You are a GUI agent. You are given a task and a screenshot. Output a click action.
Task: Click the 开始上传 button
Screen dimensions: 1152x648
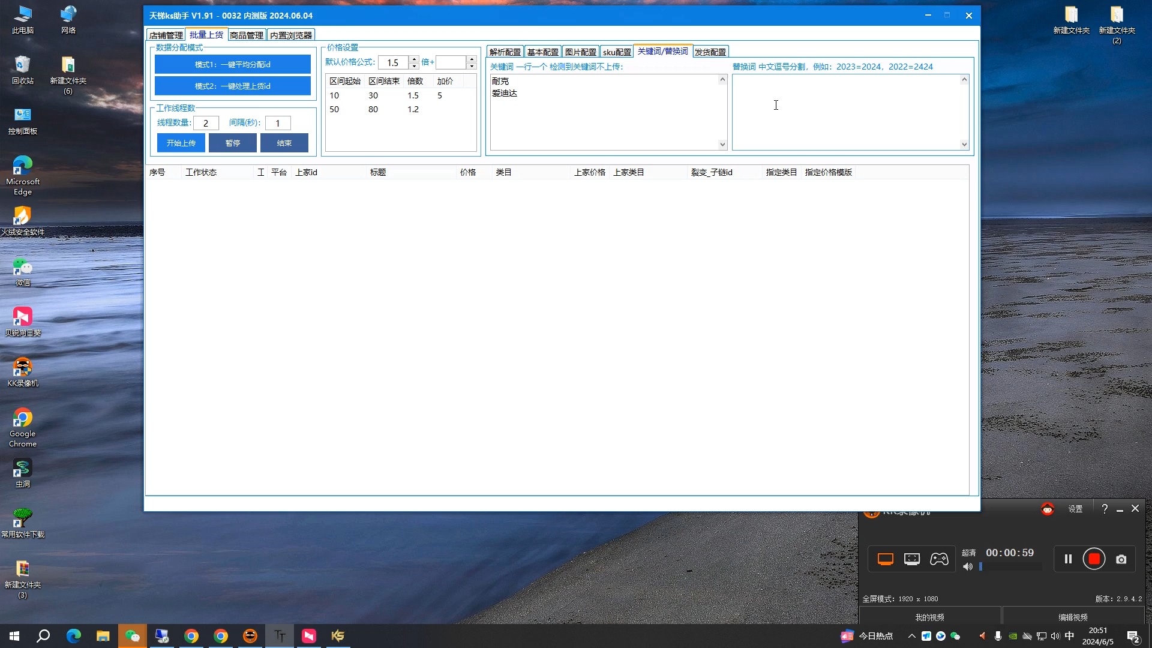tap(181, 142)
